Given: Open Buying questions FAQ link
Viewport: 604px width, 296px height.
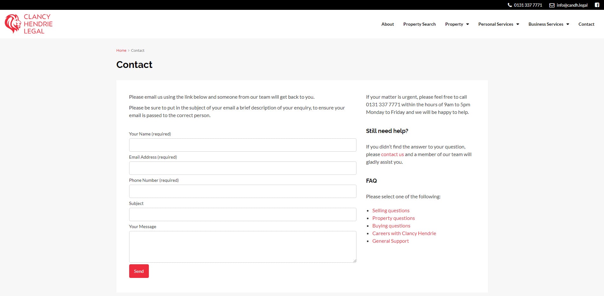Looking at the screenshot, I should (x=391, y=226).
